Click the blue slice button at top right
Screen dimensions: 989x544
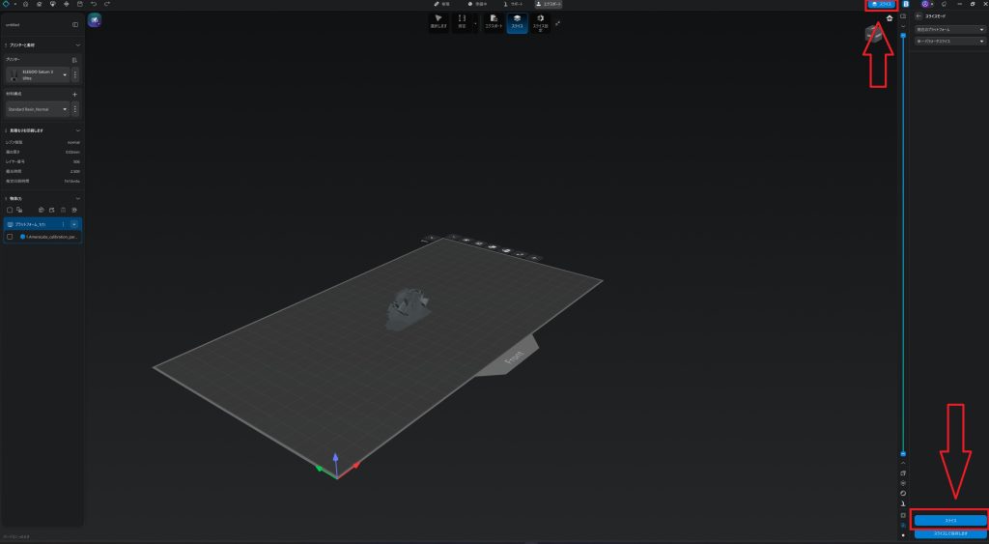(882, 5)
